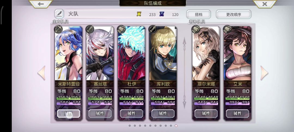Click the swap arrows between main and reserve
The width and height of the screenshot is (294, 132).
(184, 73)
